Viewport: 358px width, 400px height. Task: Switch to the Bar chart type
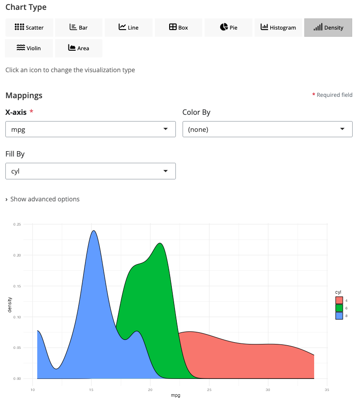[79, 27]
